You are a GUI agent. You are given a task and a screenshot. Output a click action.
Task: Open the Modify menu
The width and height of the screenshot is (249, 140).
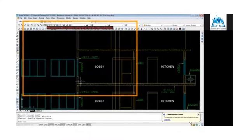coord(68,18)
